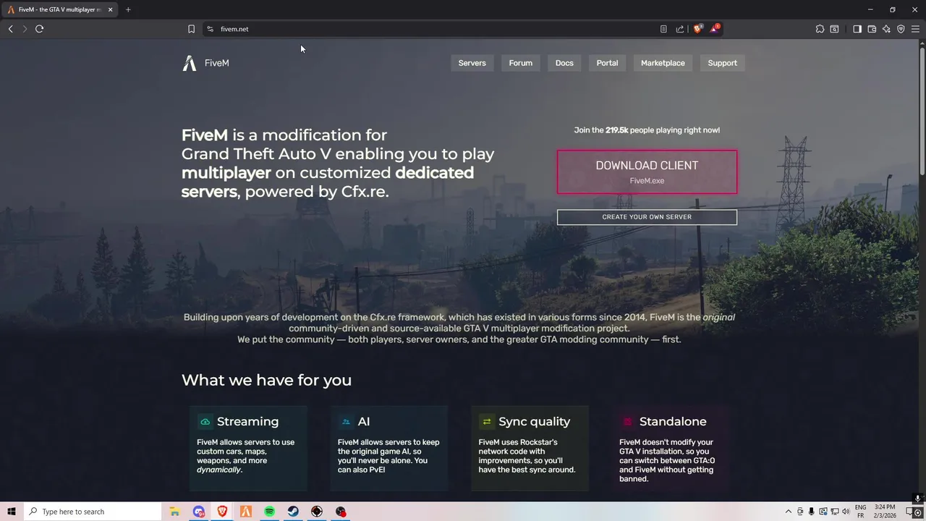Close the FiveM browser tab
This screenshot has height=521, width=926.
(x=110, y=9)
